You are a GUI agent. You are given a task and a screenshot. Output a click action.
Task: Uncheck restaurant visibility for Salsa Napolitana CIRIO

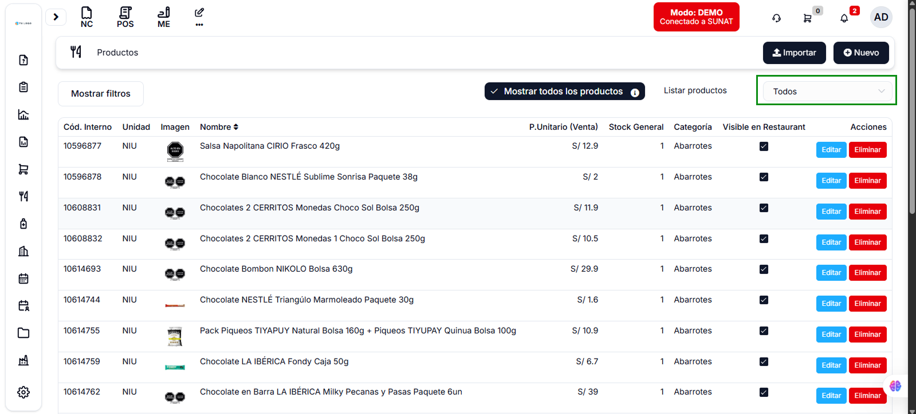coord(764,146)
